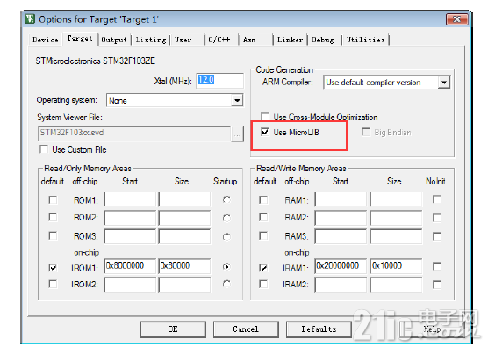Select the ROM1 Startup radio button
This screenshot has height=347, width=488.
226,199
